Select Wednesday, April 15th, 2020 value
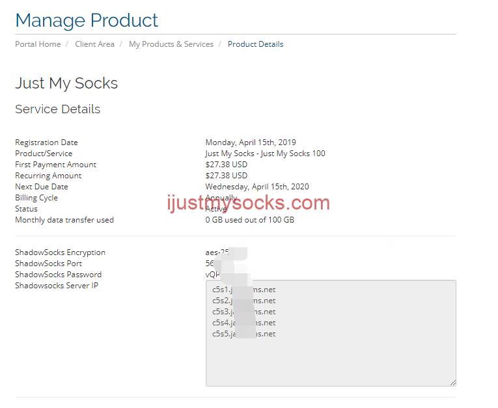The width and height of the screenshot is (498, 408). pos(257,187)
